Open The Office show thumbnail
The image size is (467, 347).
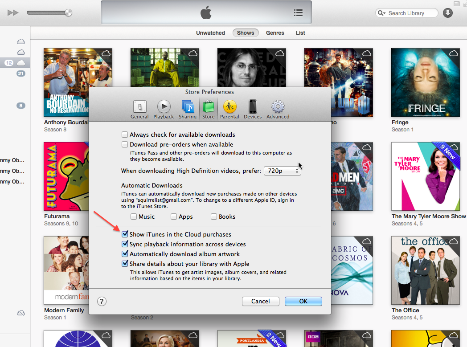click(425, 270)
